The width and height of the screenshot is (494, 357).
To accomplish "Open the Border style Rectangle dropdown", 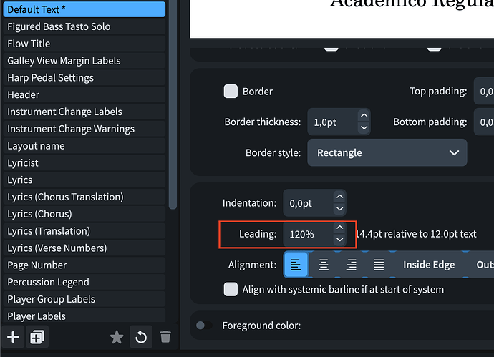I will 387,152.
